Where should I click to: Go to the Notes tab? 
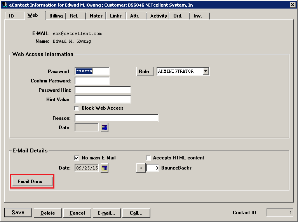tap(96, 16)
